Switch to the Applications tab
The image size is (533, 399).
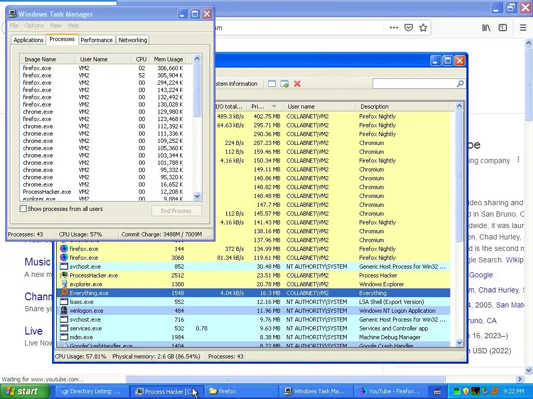click(x=29, y=39)
